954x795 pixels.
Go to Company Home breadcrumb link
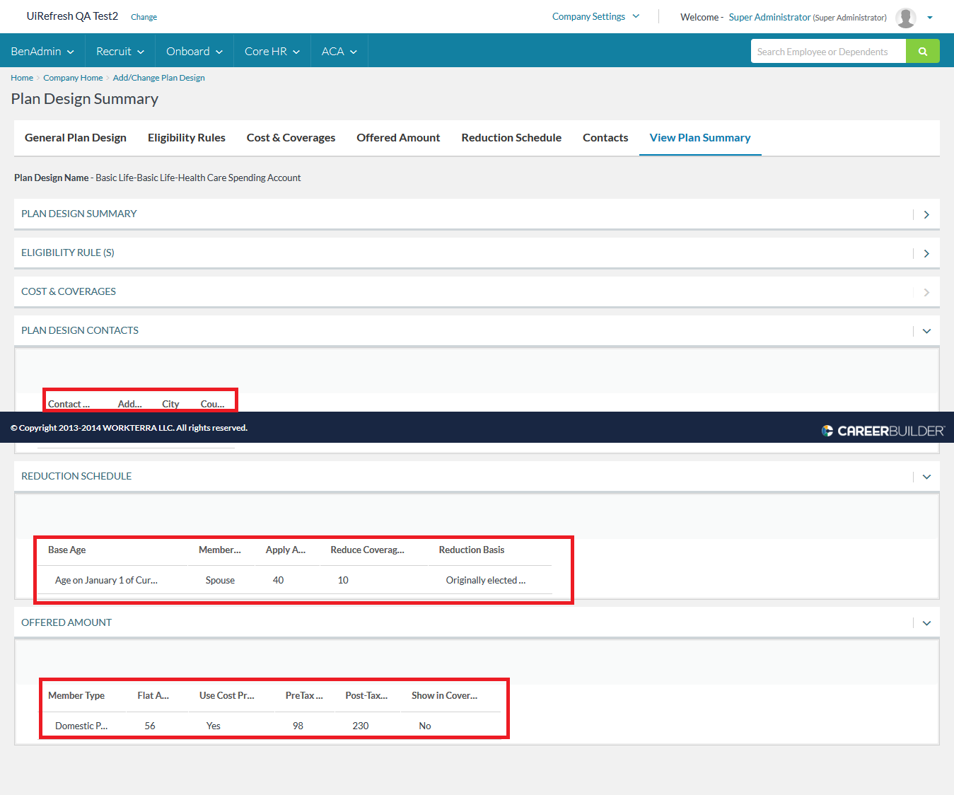(73, 78)
